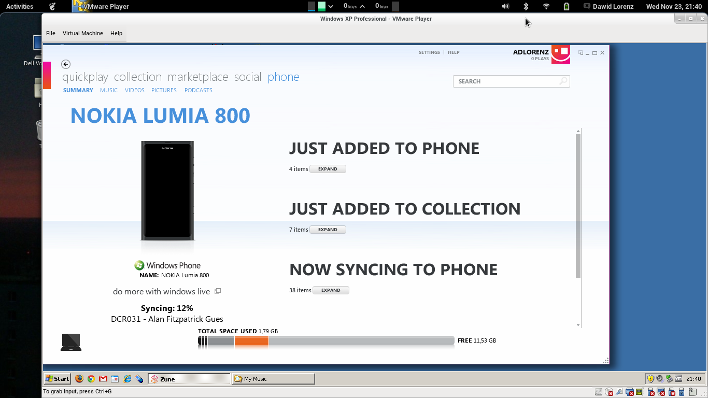The width and height of the screenshot is (708, 398).
Task: Expand the Now Syncing to Phone list
Action: point(331,290)
